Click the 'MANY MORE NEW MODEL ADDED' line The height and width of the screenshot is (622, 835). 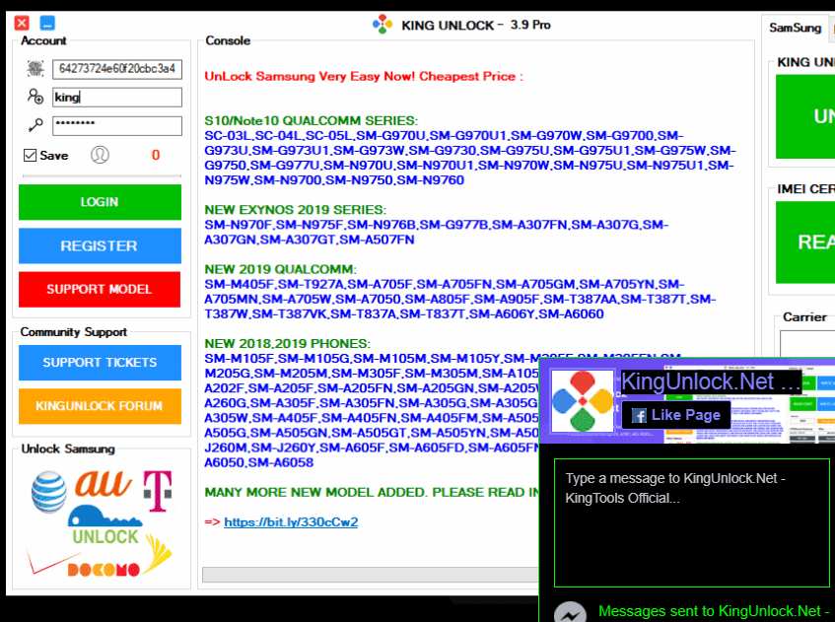[x=372, y=492]
